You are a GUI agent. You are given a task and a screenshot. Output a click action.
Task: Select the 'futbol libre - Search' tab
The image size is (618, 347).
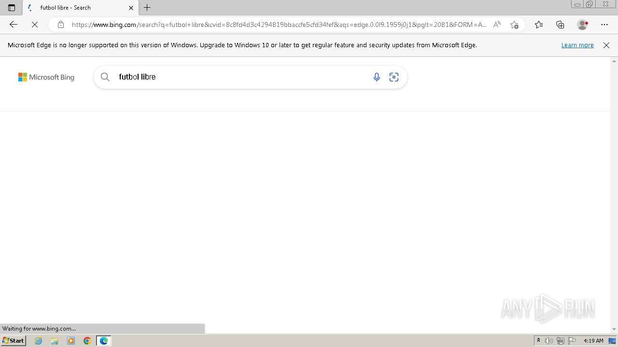tap(80, 8)
